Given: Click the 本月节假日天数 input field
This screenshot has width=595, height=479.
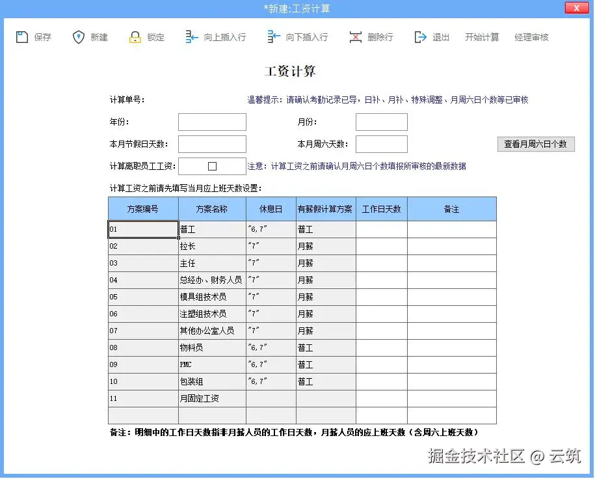Looking at the screenshot, I should point(212,144).
